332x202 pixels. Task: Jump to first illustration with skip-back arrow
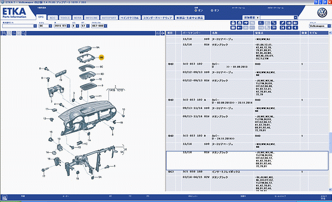click(282, 28)
